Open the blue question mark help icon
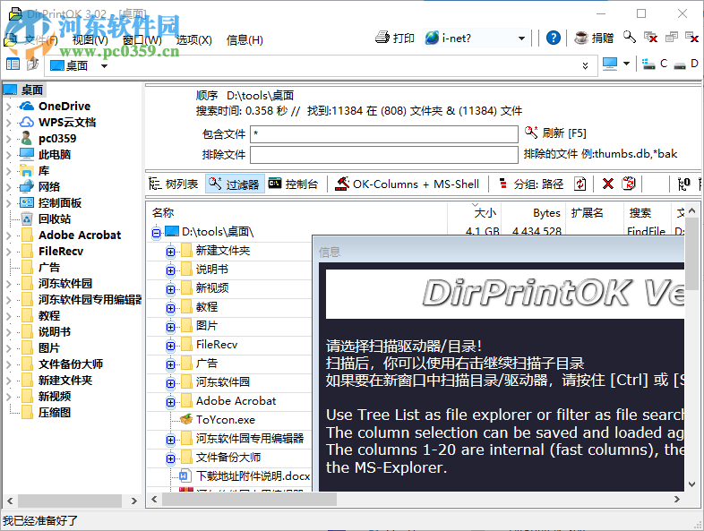Image resolution: width=704 pixels, height=531 pixels. pyautogui.click(x=554, y=38)
